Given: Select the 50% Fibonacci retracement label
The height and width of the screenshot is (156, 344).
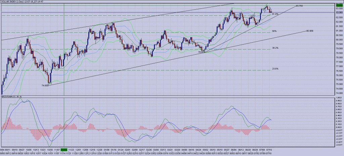Looking at the screenshot, I should [x=274, y=31].
